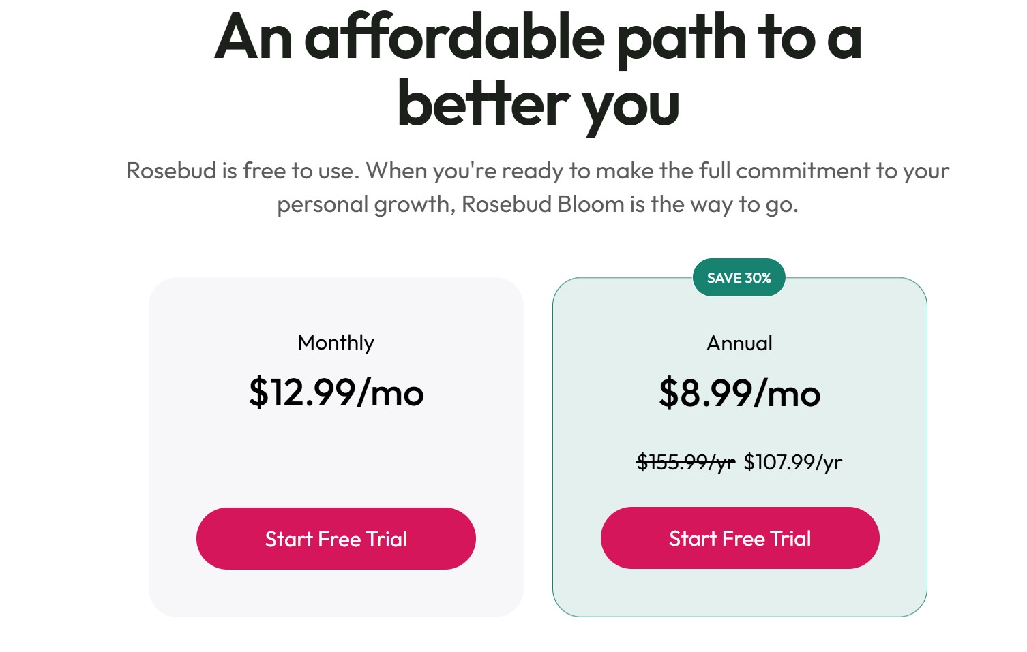Image resolution: width=1027 pixels, height=652 pixels.
Task: Start the free trial for Annual plan
Action: pos(739,538)
